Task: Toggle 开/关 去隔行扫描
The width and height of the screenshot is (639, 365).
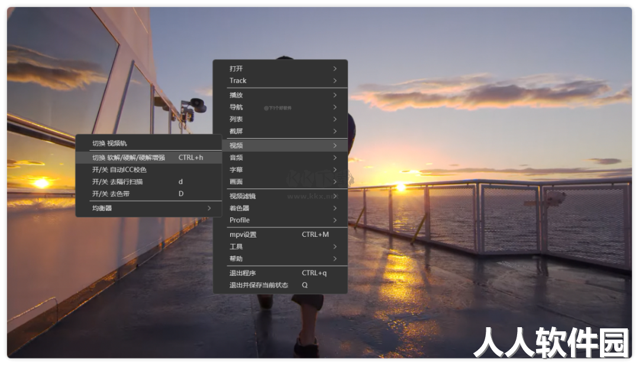Action: coord(149,181)
